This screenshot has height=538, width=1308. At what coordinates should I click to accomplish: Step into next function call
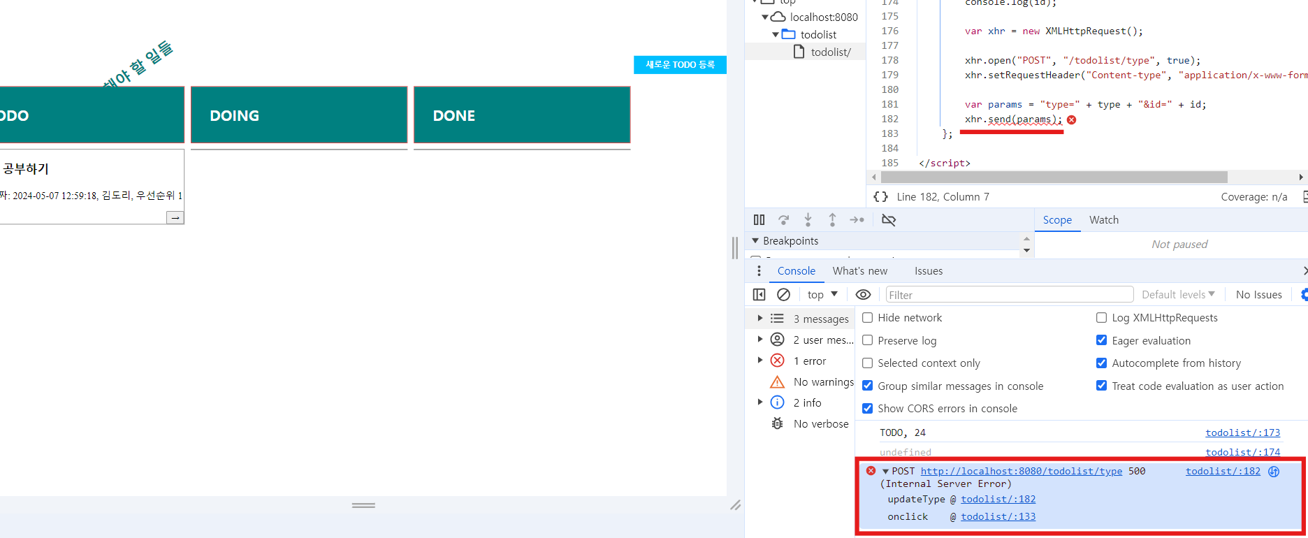click(x=808, y=220)
